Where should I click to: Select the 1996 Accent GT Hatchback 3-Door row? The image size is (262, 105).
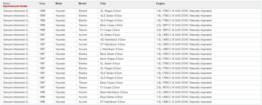(x=131, y=102)
